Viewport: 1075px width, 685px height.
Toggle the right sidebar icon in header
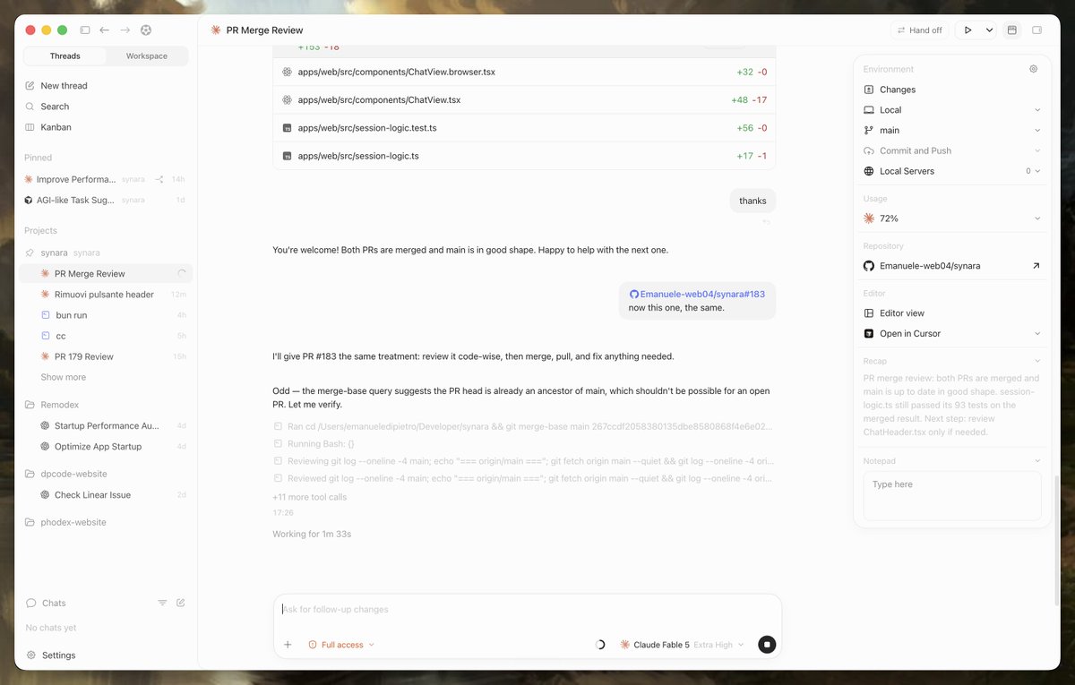[x=1036, y=30]
